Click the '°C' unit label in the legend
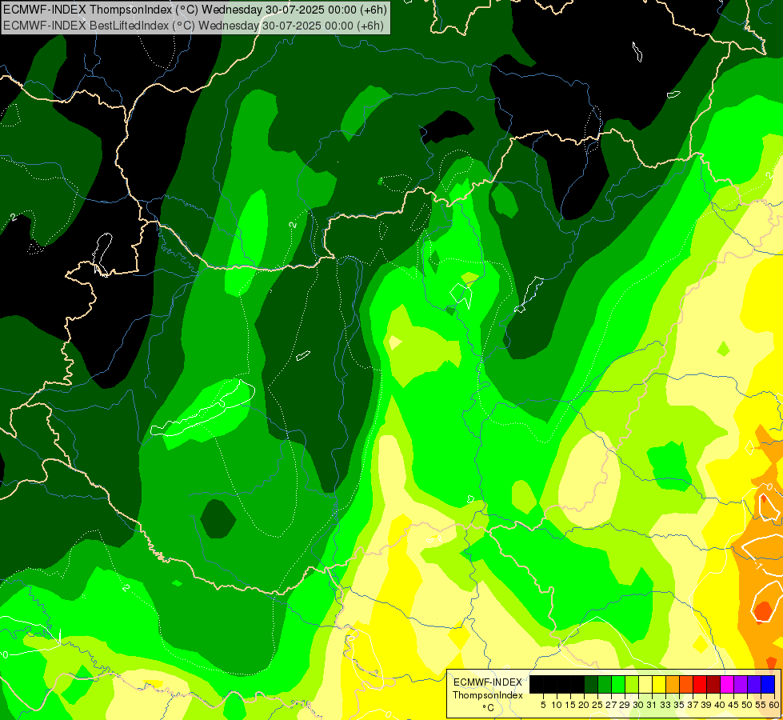 (x=489, y=708)
